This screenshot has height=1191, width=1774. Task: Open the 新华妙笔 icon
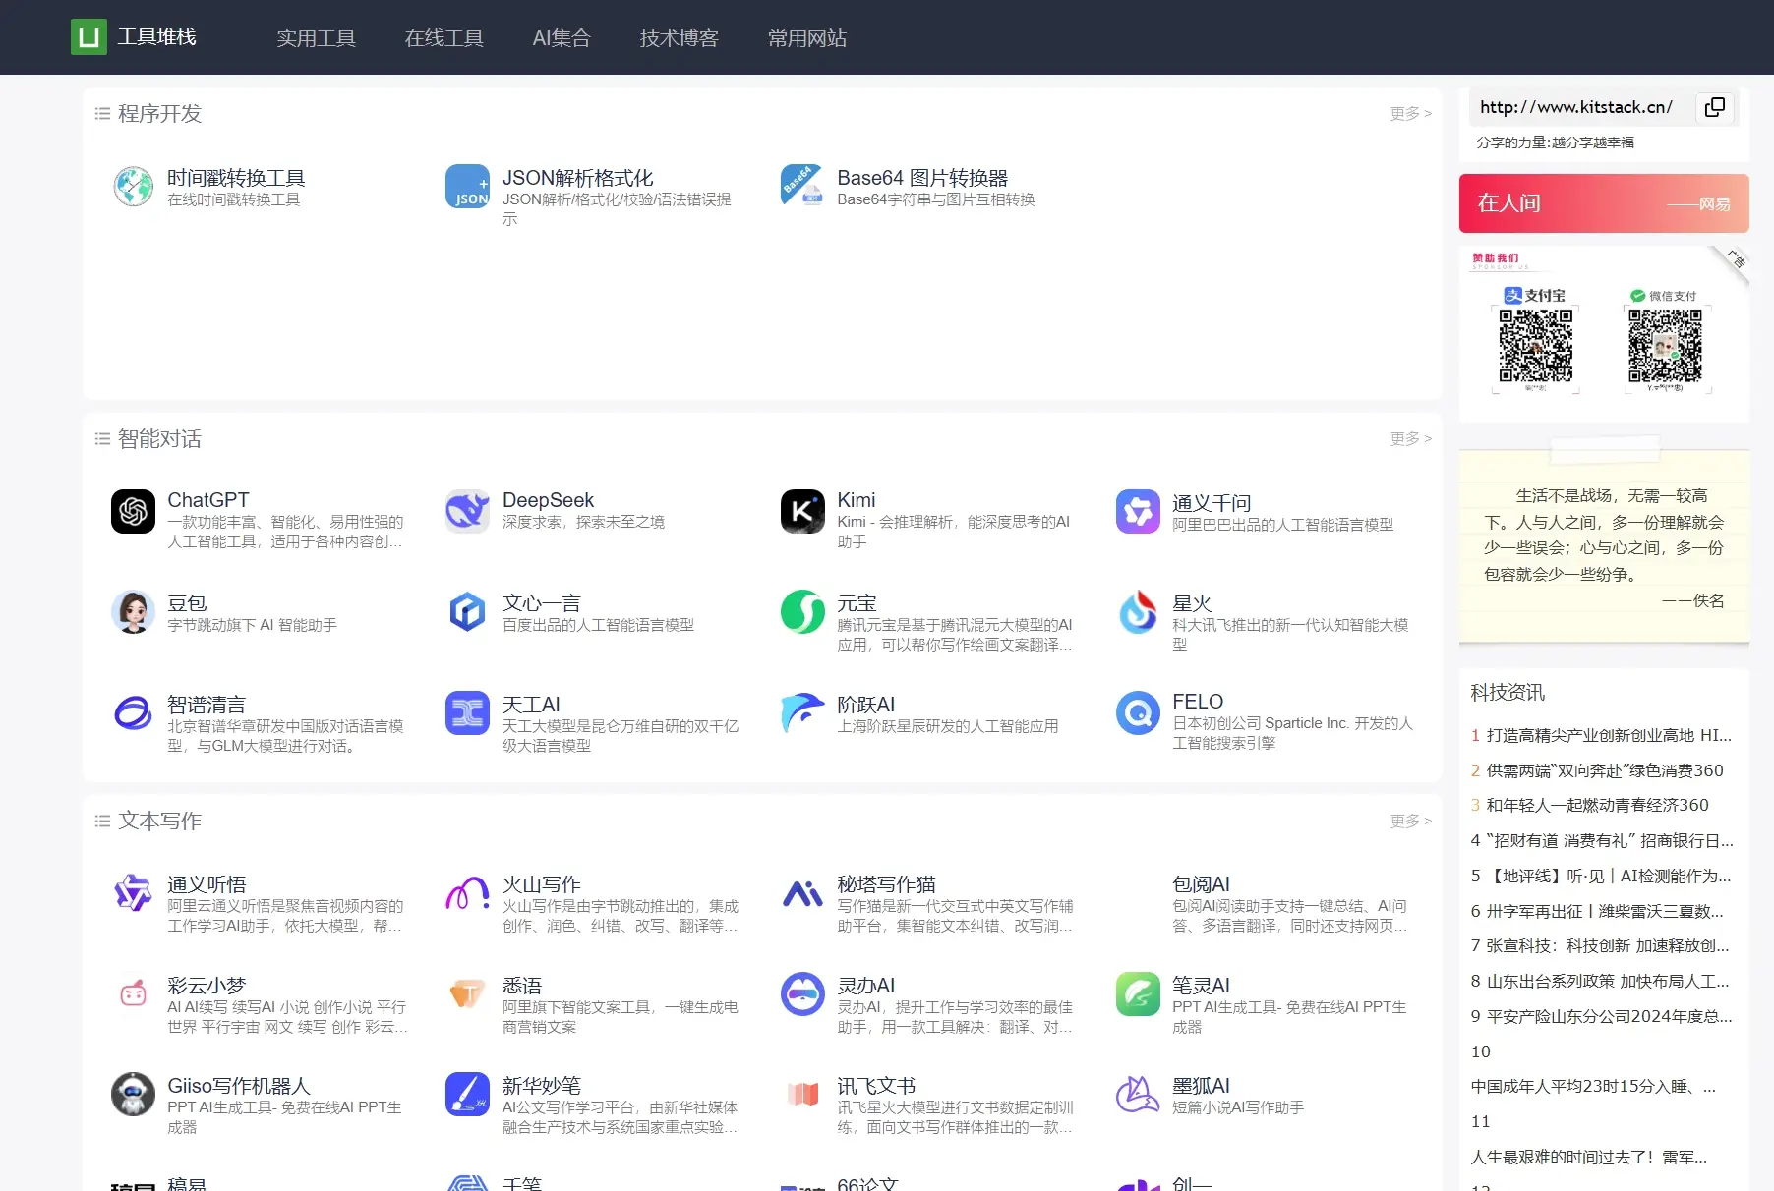(x=467, y=1094)
